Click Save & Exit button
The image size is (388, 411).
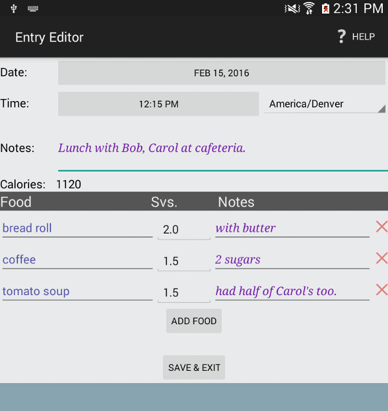(194, 368)
